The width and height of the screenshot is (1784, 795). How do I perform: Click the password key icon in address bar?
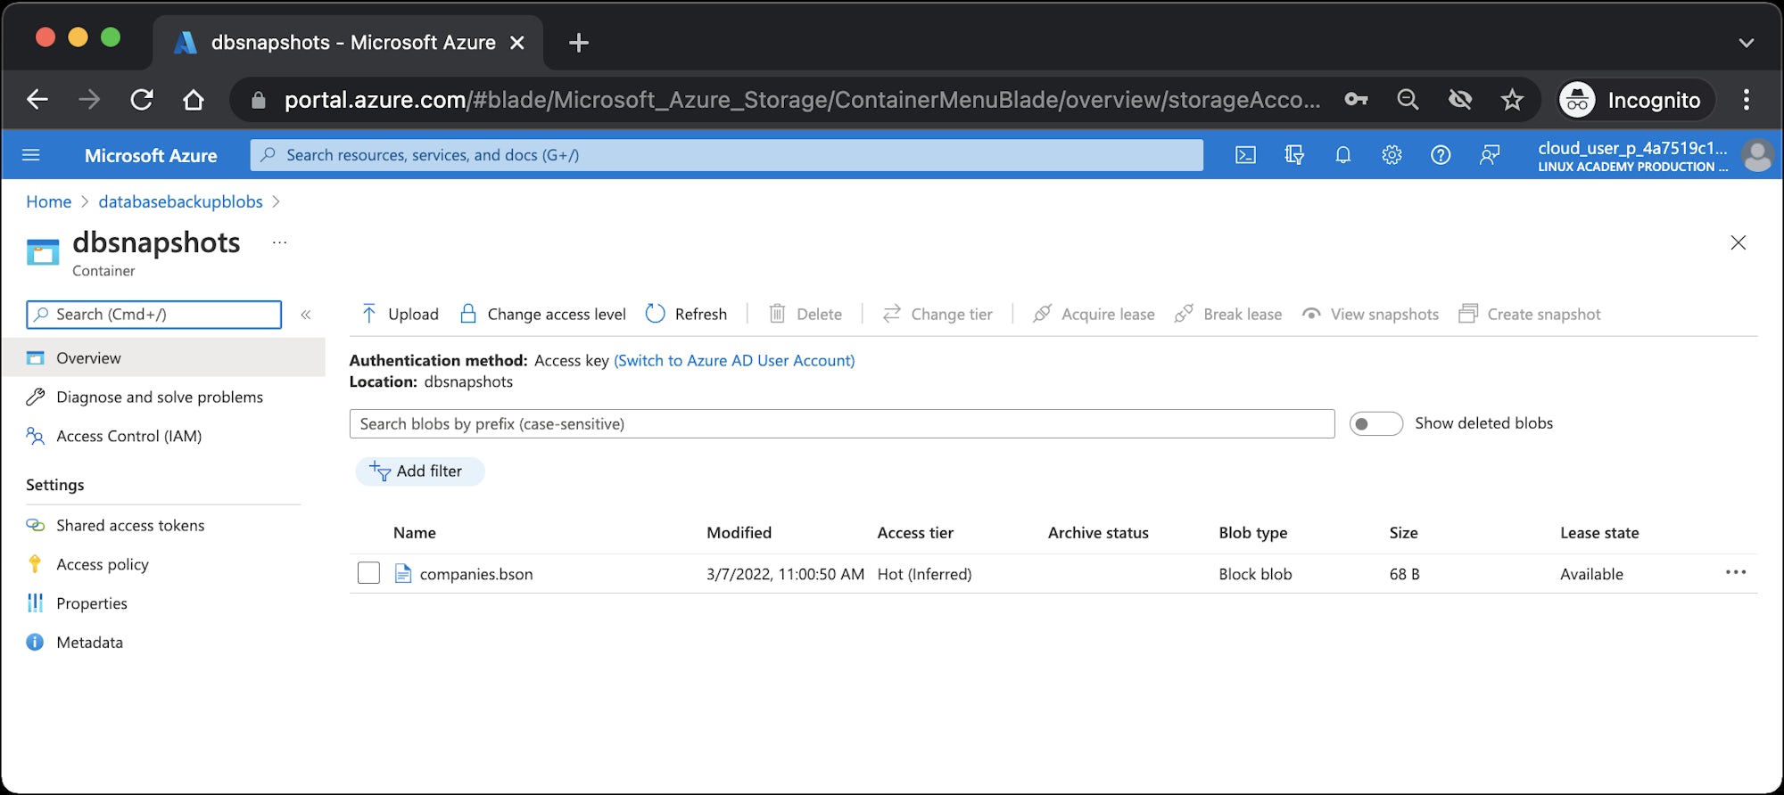click(1356, 100)
